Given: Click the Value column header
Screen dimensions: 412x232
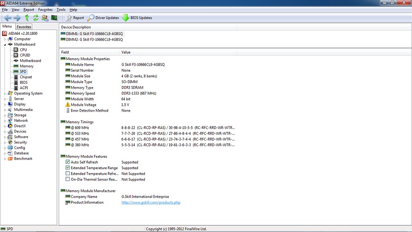Looking at the screenshot, I should [x=178, y=52].
